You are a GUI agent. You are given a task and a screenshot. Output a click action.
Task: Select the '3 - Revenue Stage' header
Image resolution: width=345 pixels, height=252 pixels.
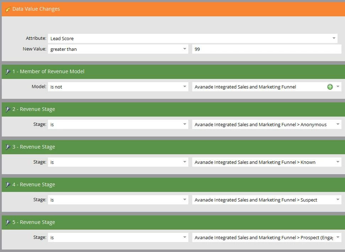(x=34, y=147)
